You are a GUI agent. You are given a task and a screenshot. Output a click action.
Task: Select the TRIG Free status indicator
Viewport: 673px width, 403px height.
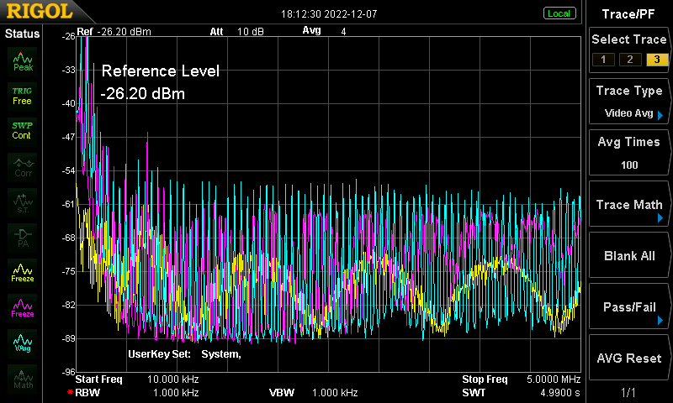coord(23,96)
